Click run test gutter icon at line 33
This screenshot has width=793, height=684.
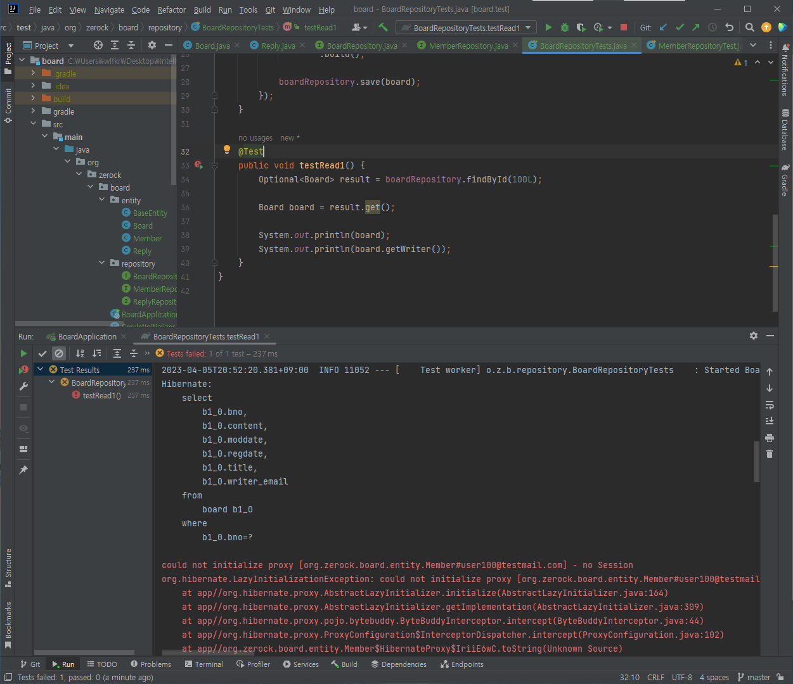[x=198, y=165]
